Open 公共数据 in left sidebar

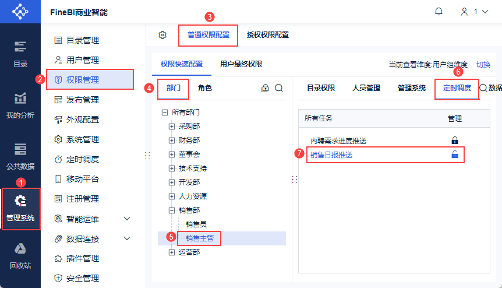coord(20,157)
